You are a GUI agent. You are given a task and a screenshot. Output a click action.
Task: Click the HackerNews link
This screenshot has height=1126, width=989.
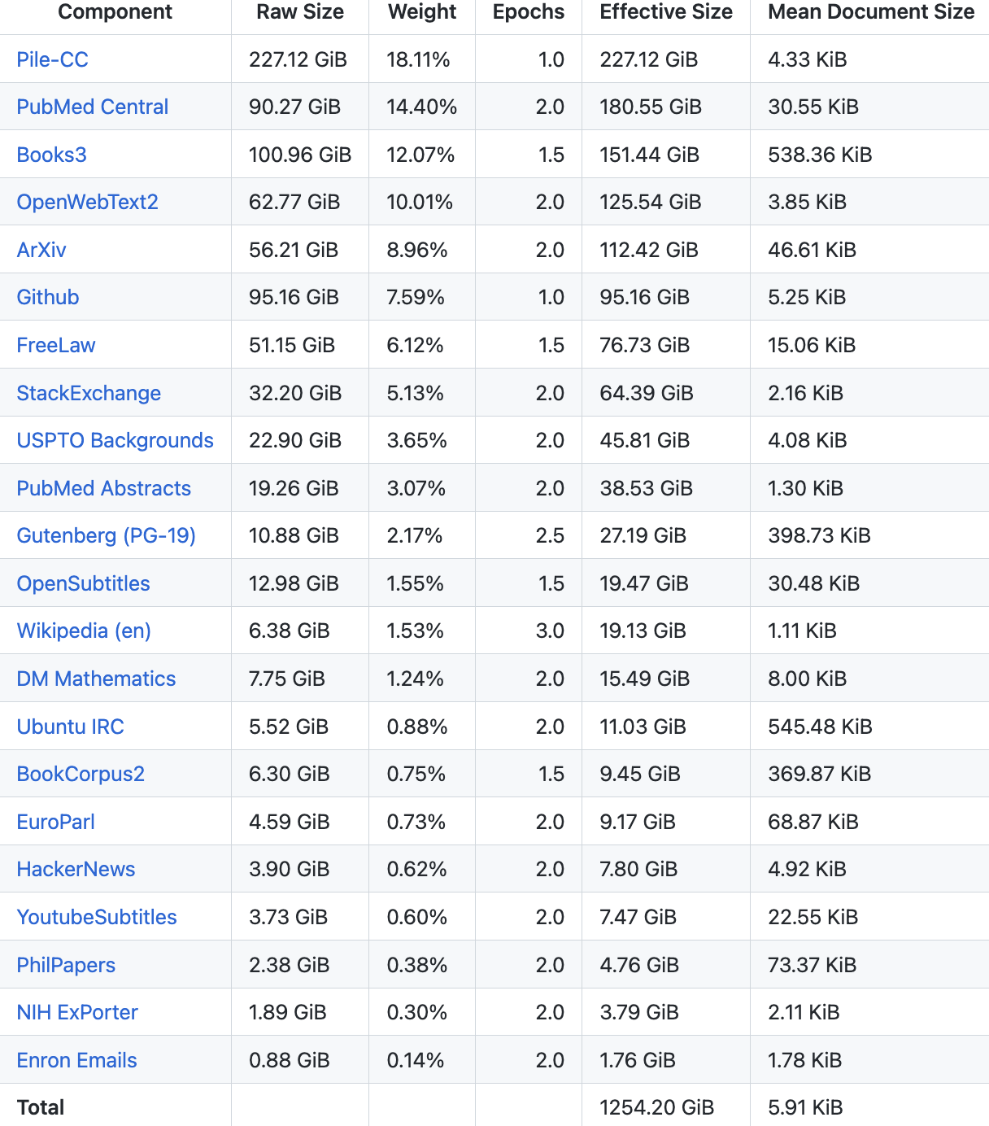76,869
